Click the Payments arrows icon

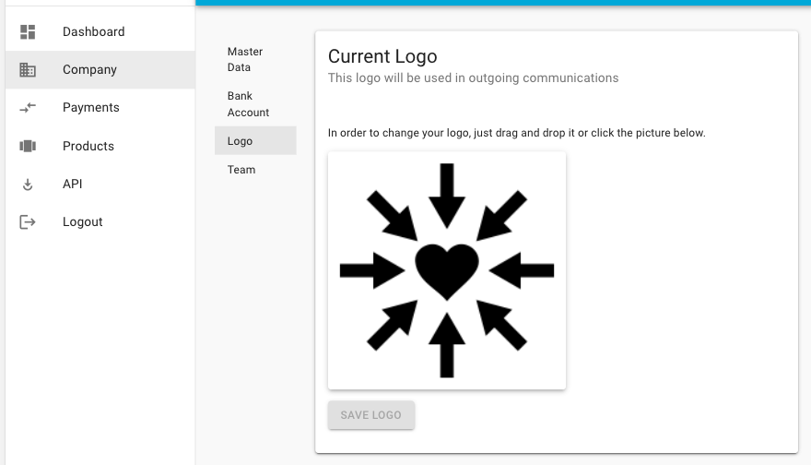[28, 108]
